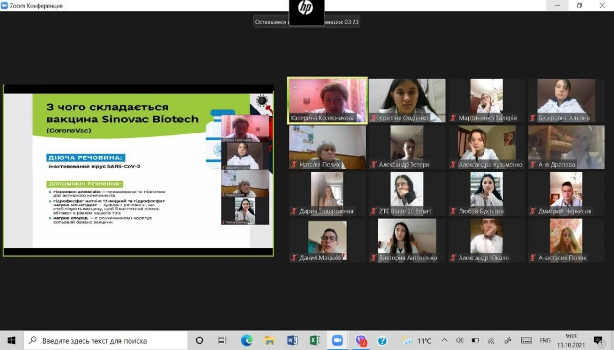Select Анастасия Поляк's video tile
The image size is (614, 350).
tap(566, 241)
